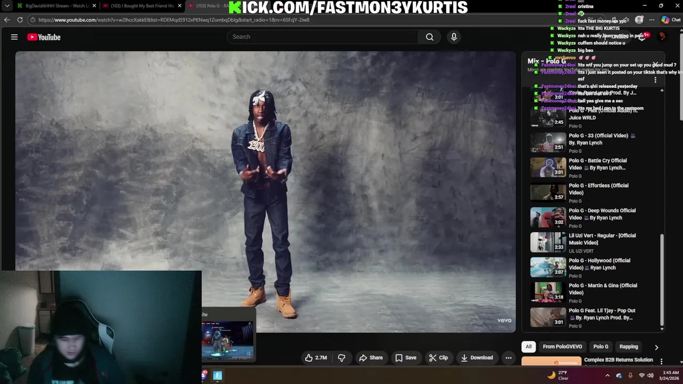Open the Mix playlist three-dot options
Screen dimensions: 683x384
coord(655,80)
